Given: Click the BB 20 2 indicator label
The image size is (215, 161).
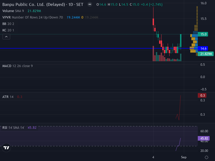Looking at the screenshot, I should click(8, 24).
